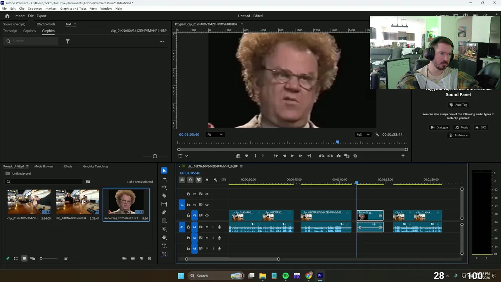The image size is (501, 282).
Task: Solo audio track A1
Action: [213, 227]
